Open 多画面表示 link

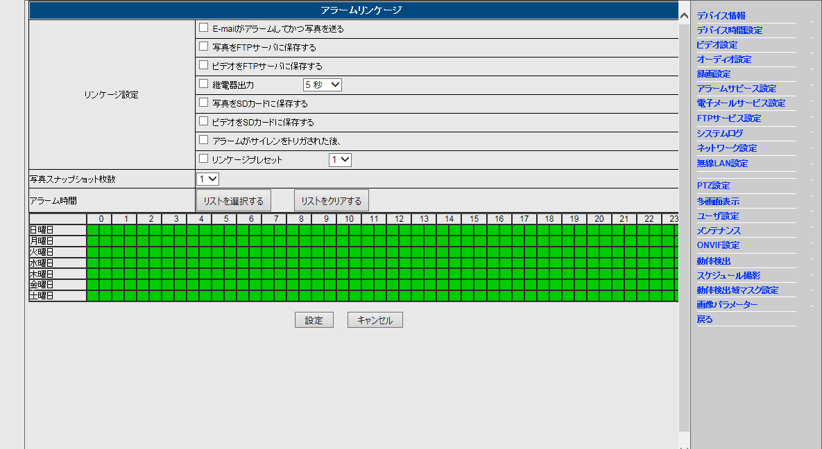coord(718,202)
